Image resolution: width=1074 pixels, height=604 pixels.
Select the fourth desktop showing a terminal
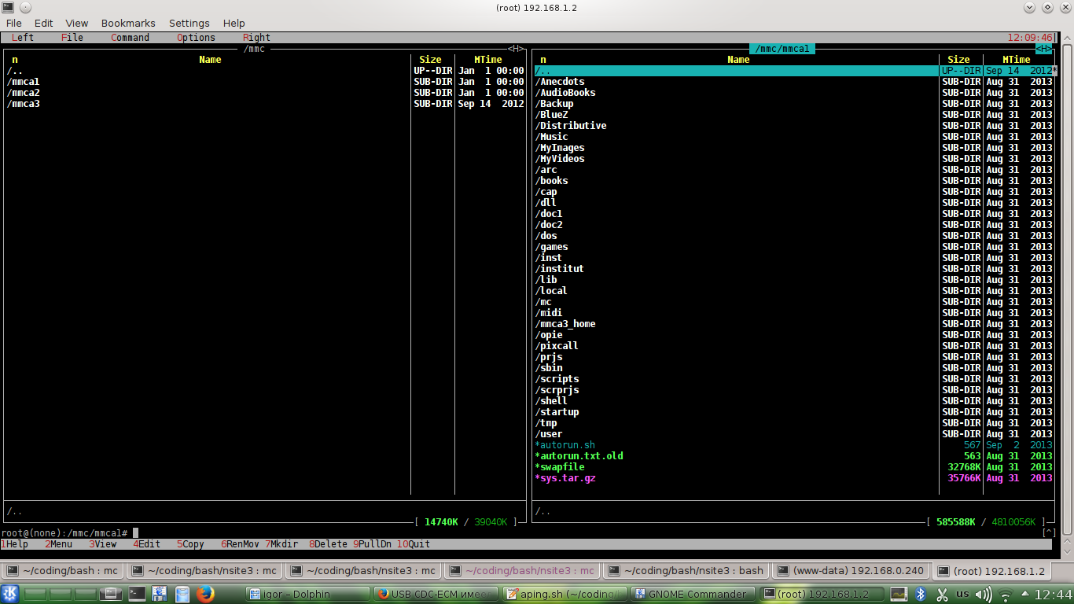click(111, 594)
